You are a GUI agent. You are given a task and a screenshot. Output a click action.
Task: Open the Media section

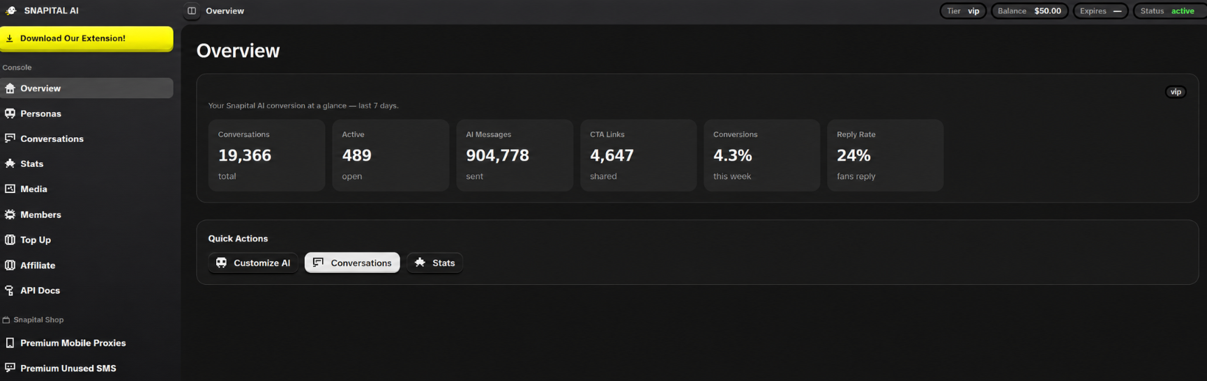click(x=86, y=189)
